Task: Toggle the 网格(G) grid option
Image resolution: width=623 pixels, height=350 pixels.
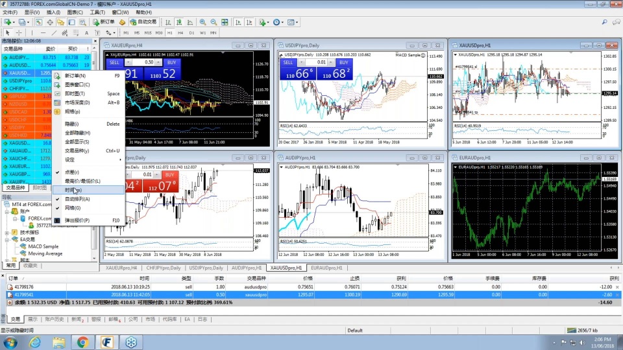Action: (x=73, y=208)
